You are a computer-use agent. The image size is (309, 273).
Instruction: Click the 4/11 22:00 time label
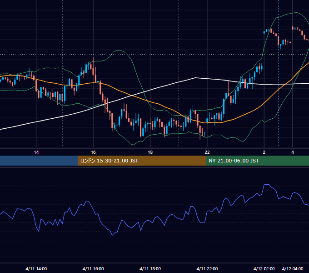(x=207, y=268)
